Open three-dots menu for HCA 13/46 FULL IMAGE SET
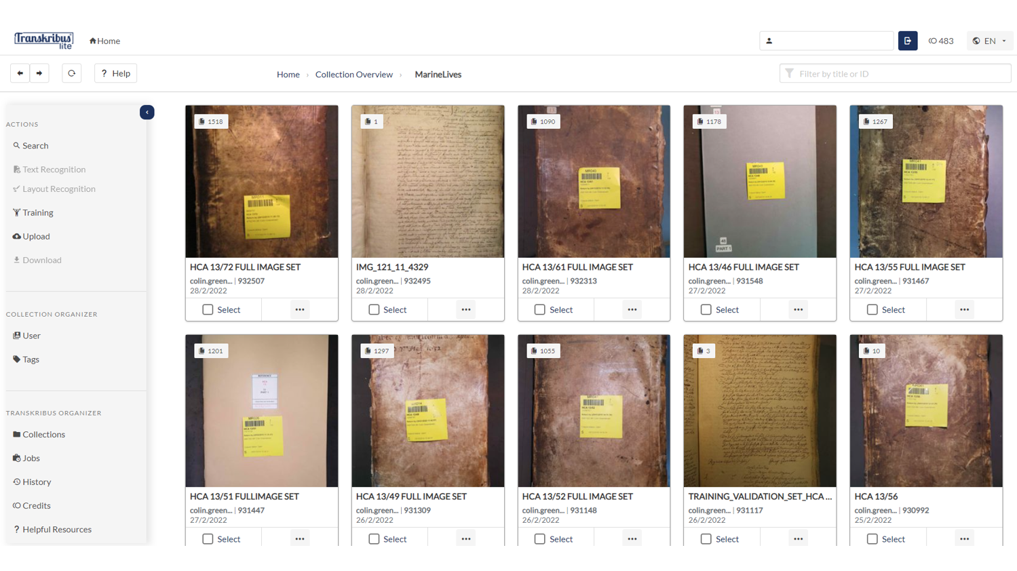Viewport: 1017px width, 571px height. pos(798,309)
